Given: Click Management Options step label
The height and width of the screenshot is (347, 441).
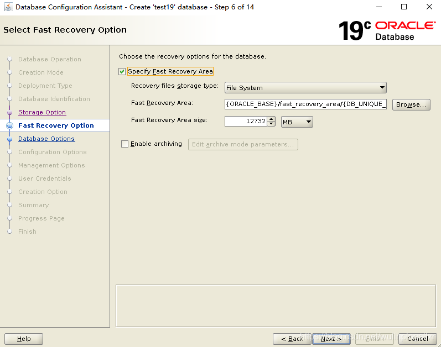Looking at the screenshot, I should tap(51, 165).
